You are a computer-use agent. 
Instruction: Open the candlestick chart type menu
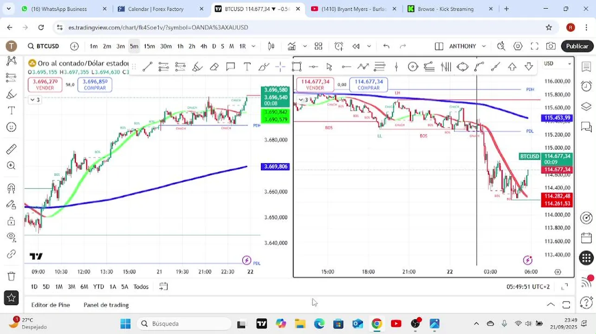tap(272, 46)
